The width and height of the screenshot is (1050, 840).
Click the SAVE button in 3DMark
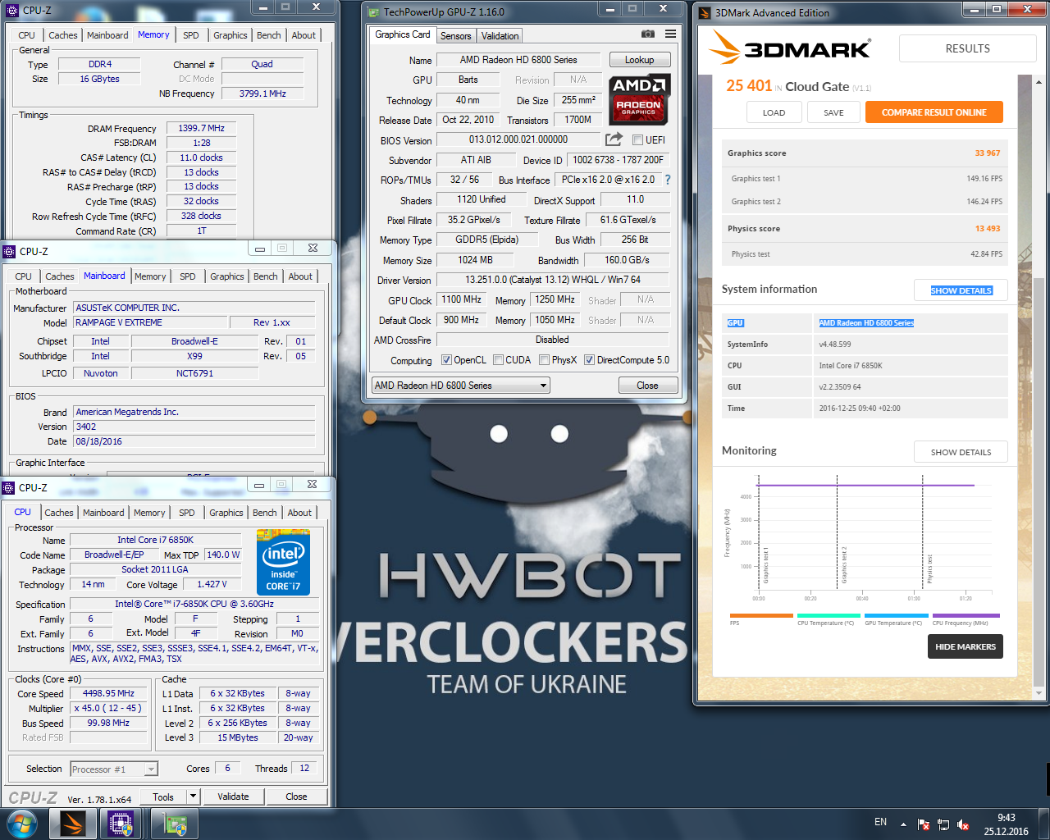click(x=833, y=112)
